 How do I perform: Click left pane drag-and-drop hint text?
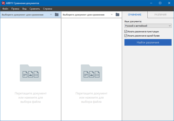tap(30, 98)
